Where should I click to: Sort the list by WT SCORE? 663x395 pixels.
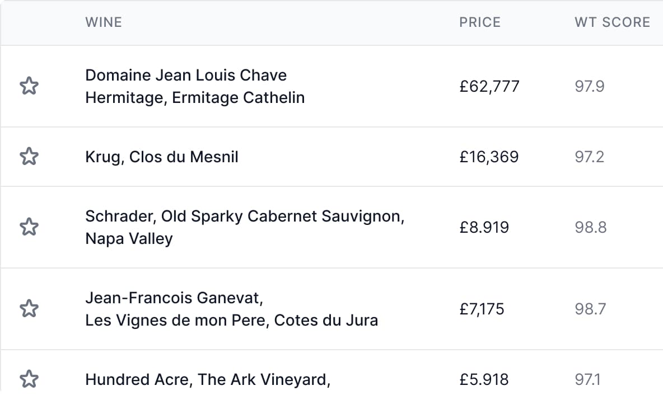coord(612,22)
